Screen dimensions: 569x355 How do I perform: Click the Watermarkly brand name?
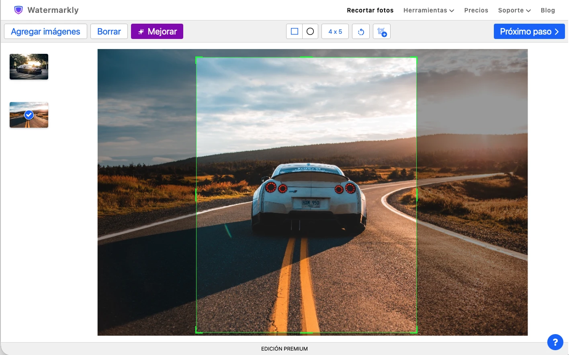point(53,10)
